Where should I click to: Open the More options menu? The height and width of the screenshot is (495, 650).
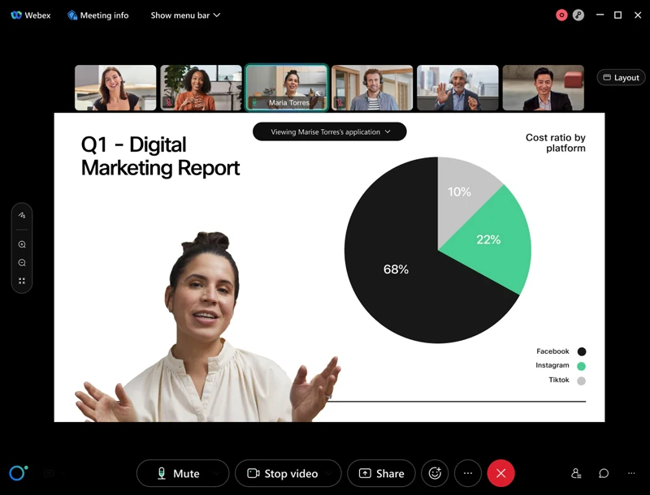tap(468, 473)
